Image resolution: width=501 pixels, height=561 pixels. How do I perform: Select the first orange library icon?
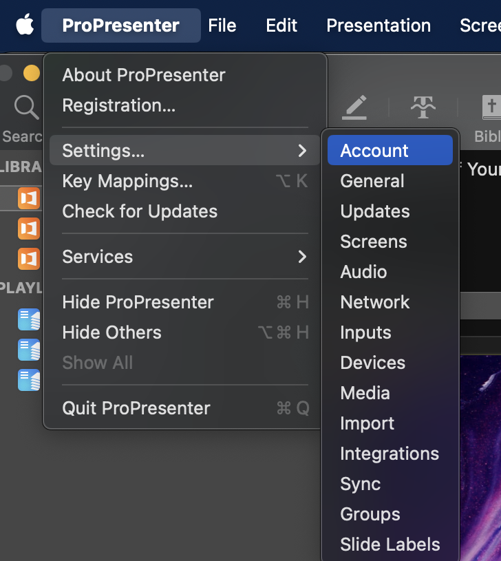coord(29,198)
